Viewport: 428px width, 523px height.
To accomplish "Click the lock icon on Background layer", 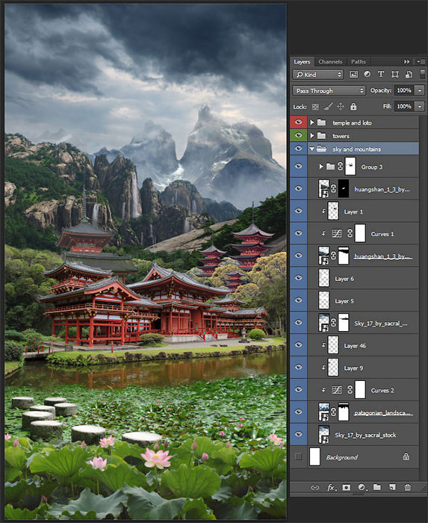I will pos(406,457).
